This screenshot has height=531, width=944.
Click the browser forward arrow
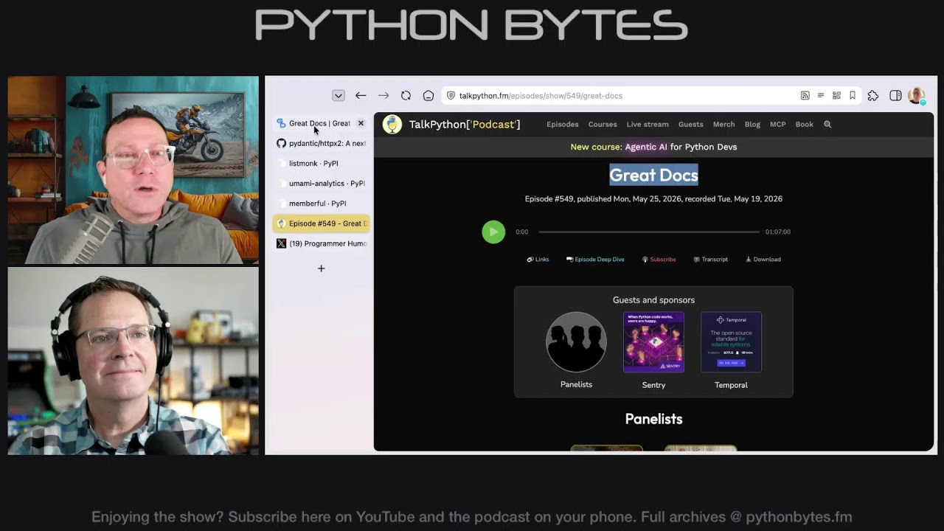click(x=383, y=95)
